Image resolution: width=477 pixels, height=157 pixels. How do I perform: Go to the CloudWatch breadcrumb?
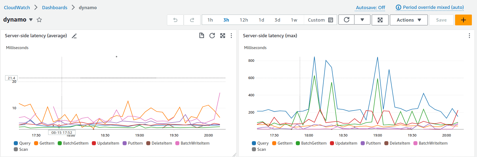pos(17,8)
